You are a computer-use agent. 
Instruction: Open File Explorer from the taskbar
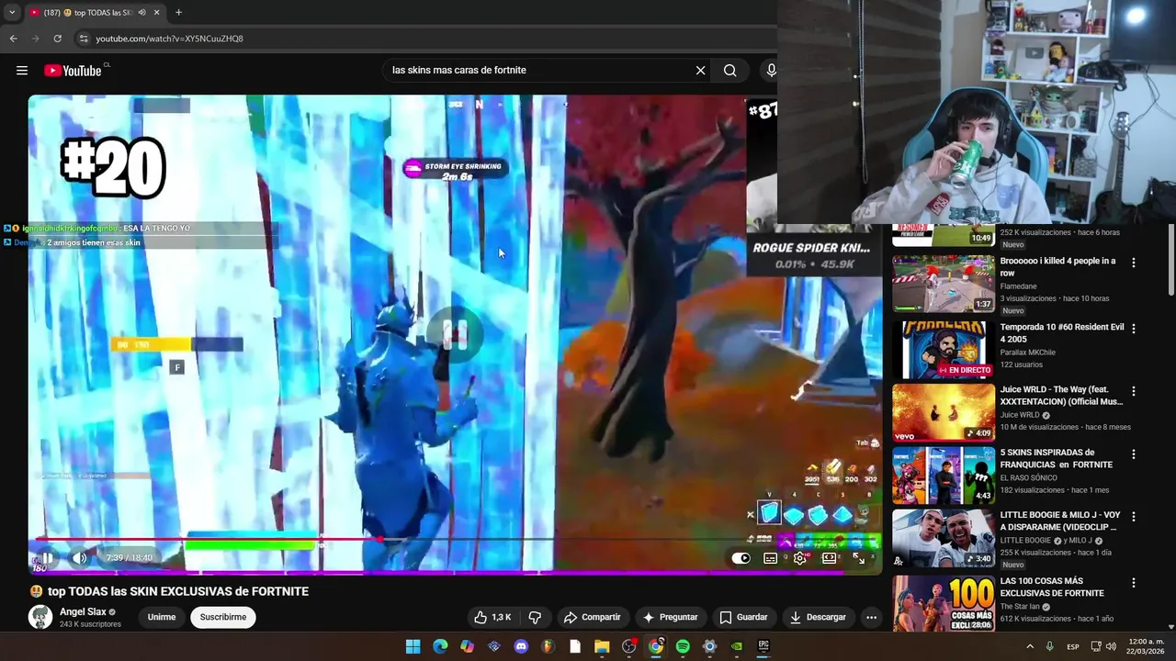point(602,646)
